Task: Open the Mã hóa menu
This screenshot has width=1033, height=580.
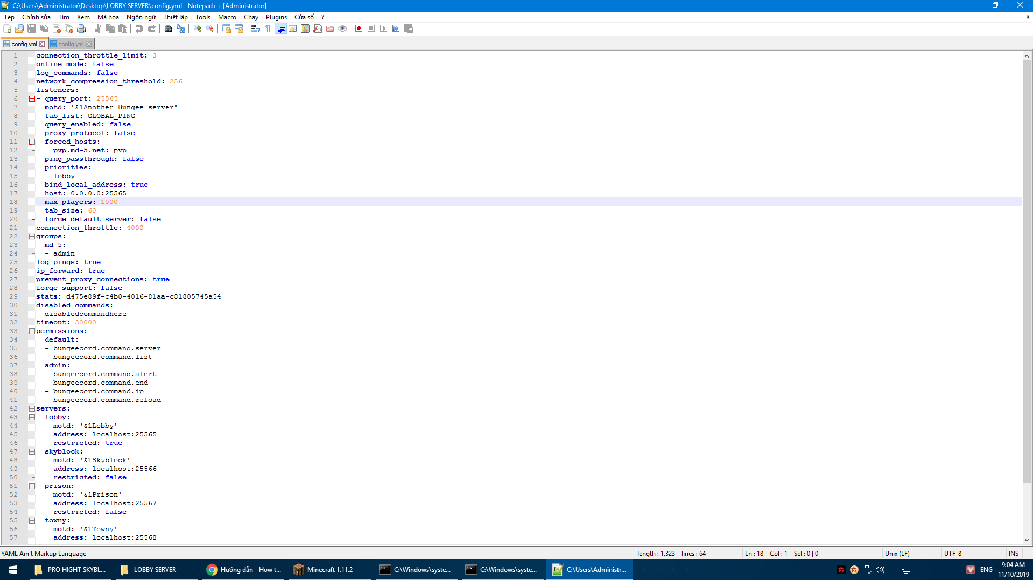Action: pyautogui.click(x=108, y=17)
